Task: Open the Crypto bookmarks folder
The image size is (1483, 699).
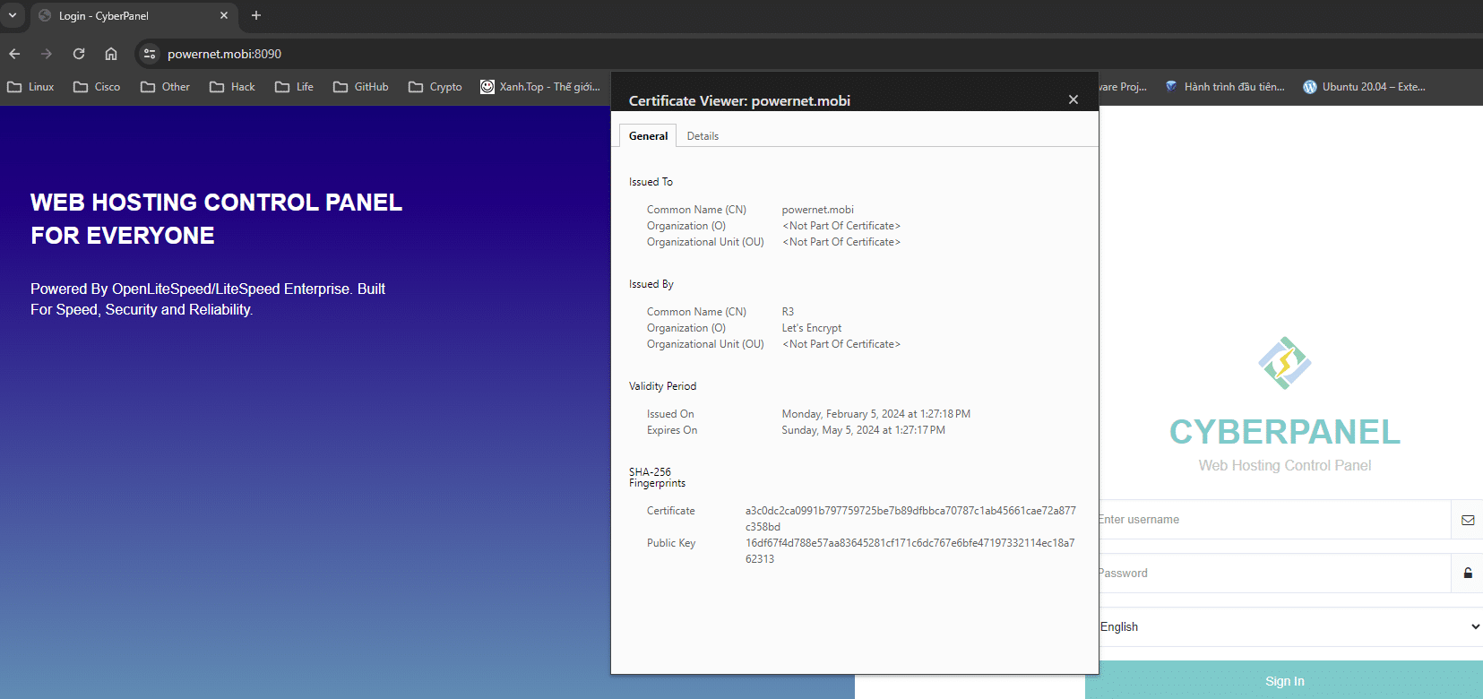Action: tap(435, 87)
